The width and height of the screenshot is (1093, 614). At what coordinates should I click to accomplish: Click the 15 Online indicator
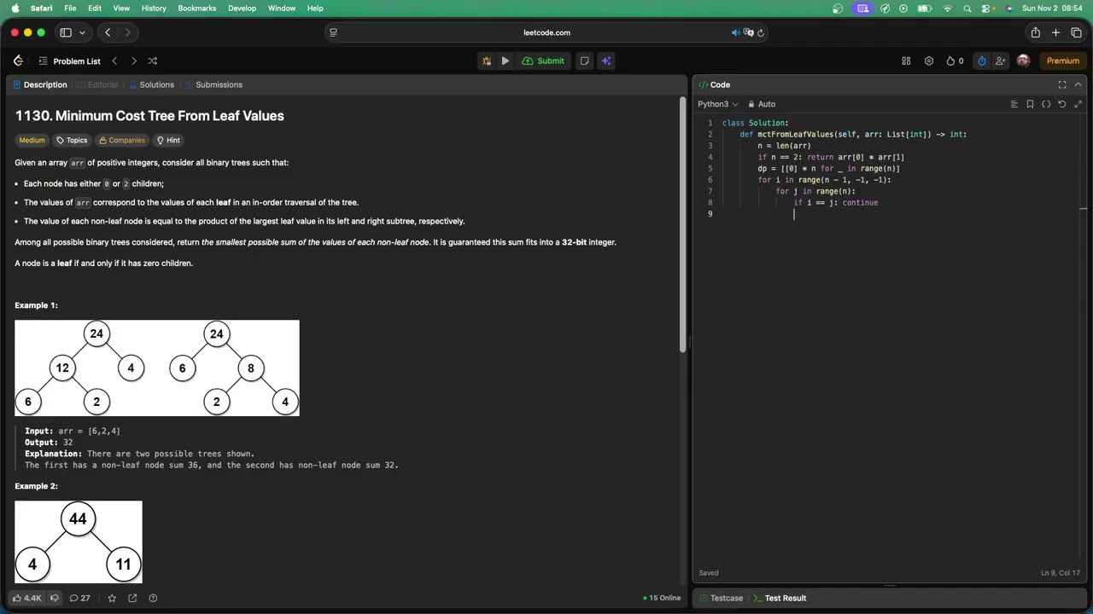pyautogui.click(x=662, y=598)
